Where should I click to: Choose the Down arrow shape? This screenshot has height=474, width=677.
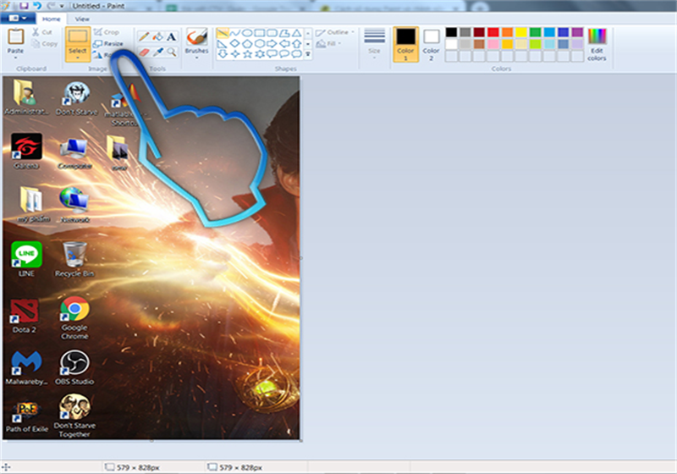[x=223, y=54]
